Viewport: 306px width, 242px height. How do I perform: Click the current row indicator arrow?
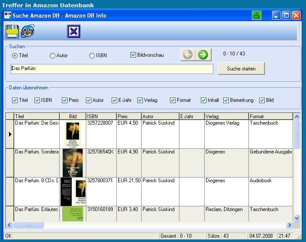coord(10,134)
